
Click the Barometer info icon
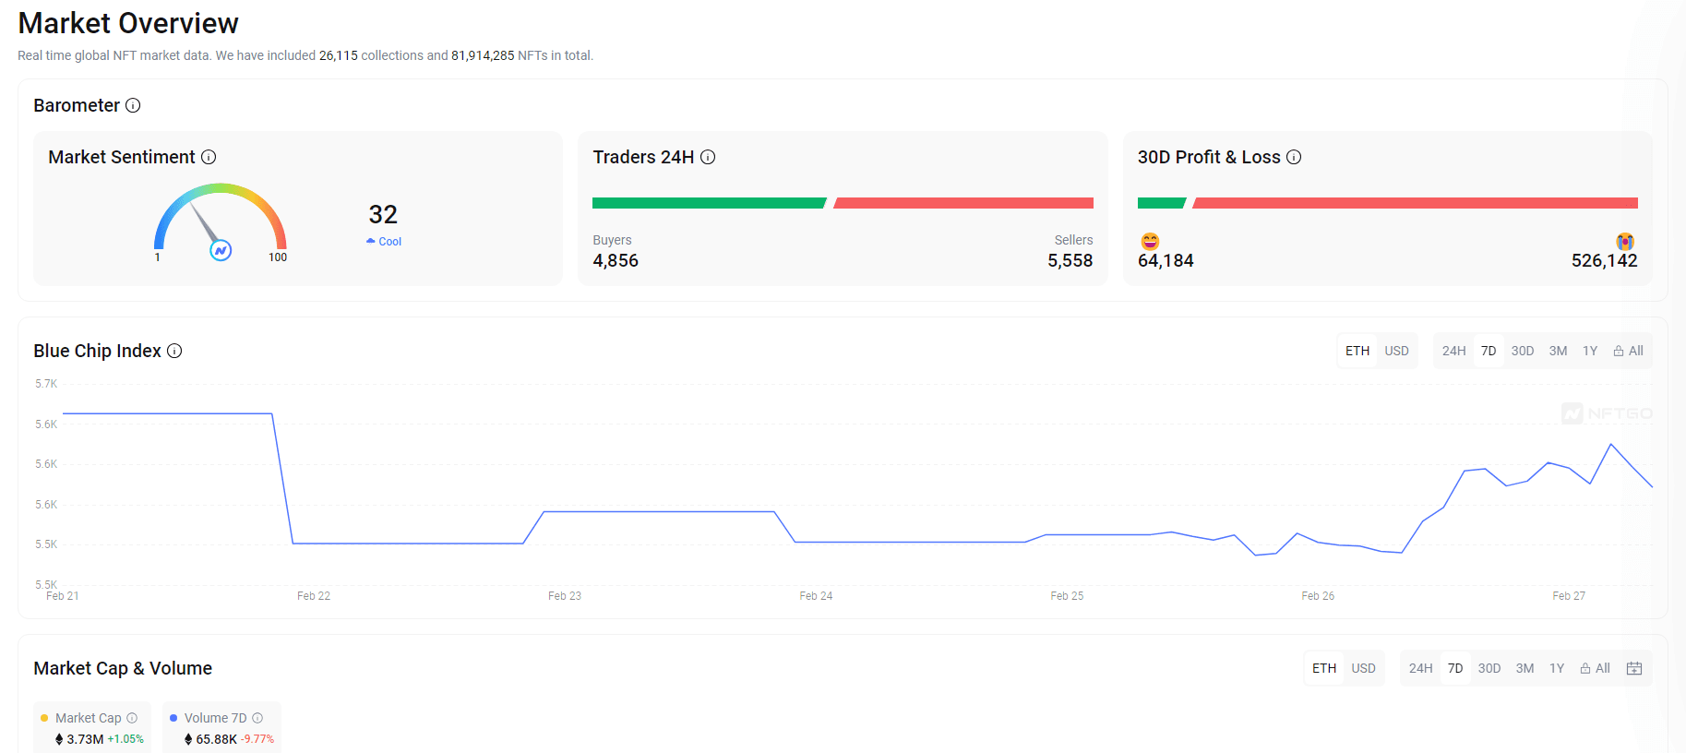[x=133, y=105]
